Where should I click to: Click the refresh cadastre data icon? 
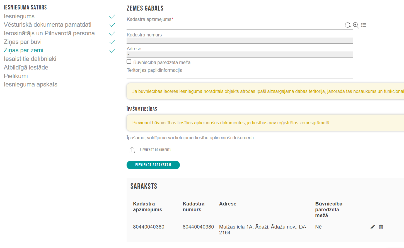(348, 25)
